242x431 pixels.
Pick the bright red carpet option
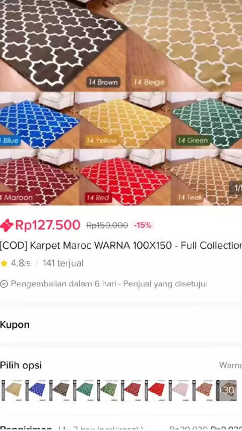[x=155, y=390]
